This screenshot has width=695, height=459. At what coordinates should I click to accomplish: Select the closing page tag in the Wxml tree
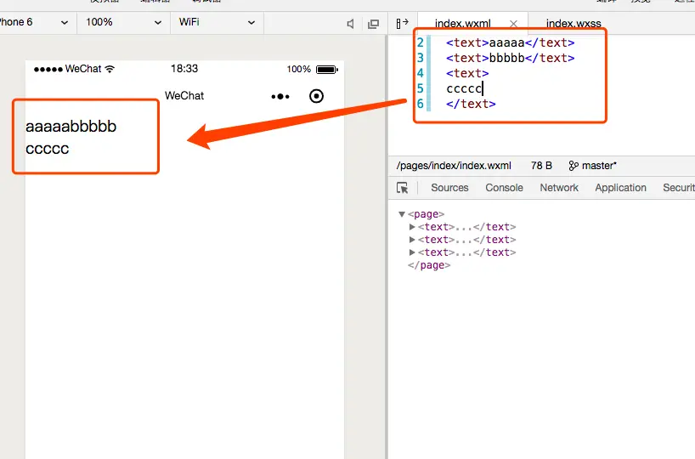click(x=429, y=265)
